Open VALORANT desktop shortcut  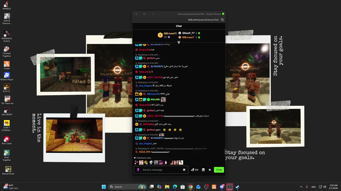point(7,112)
